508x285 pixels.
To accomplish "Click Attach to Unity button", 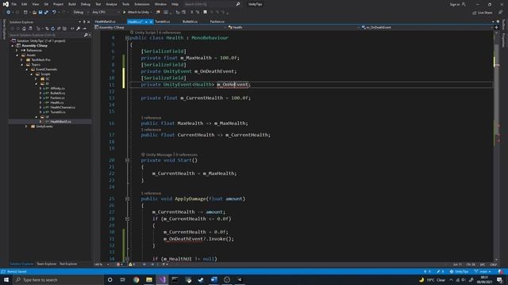I will pyautogui.click(x=136, y=13).
